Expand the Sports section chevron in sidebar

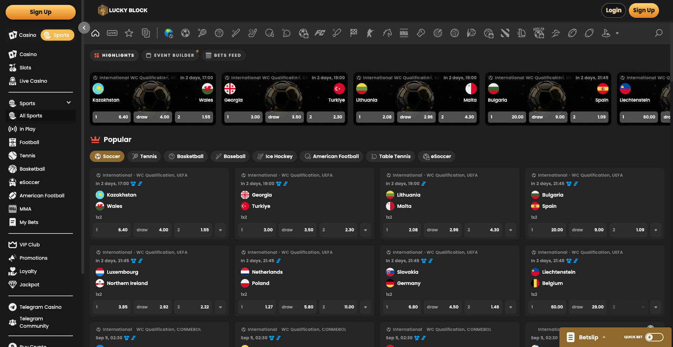(x=69, y=103)
